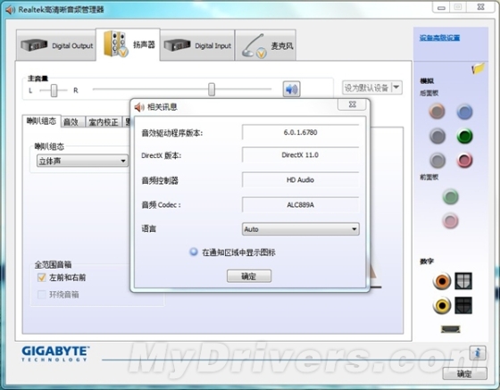The image size is (500, 390).
Task: Click the HD Audio controller field
Action: pyautogui.click(x=300, y=180)
